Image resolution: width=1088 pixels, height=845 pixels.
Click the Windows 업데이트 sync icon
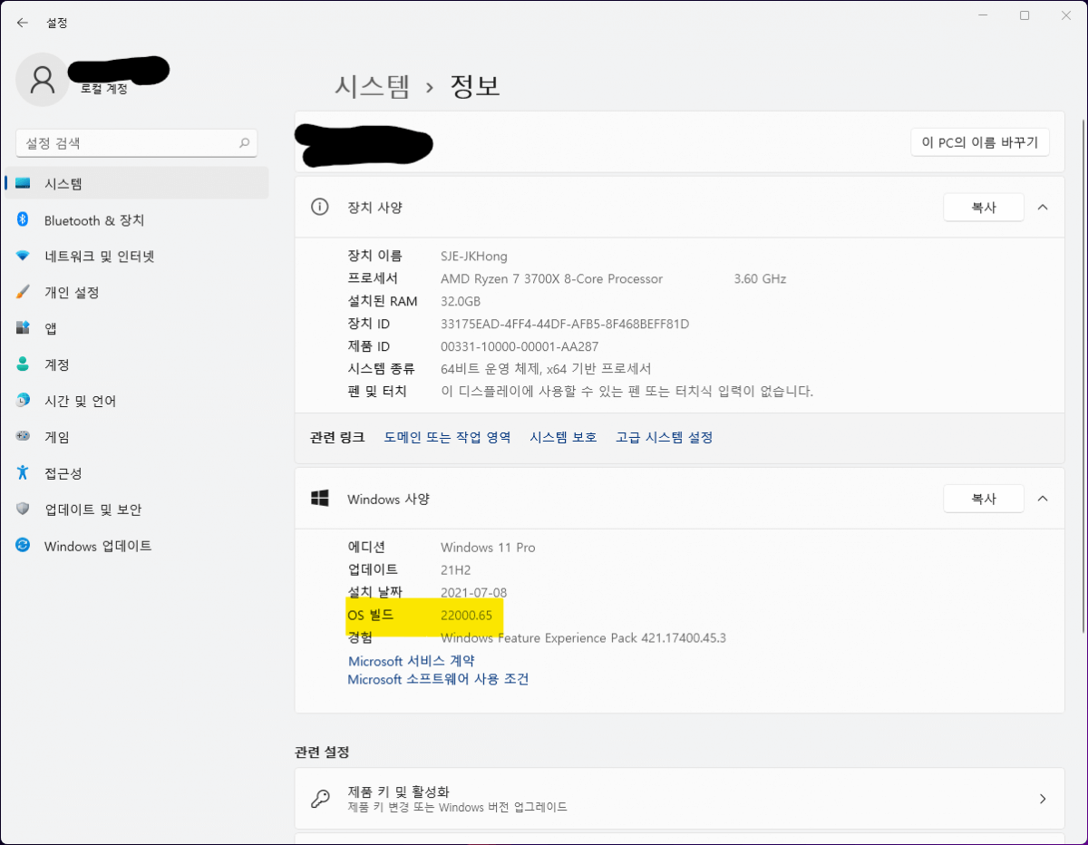click(x=24, y=546)
